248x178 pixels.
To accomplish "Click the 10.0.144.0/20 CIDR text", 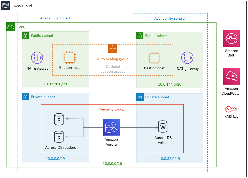I will tap(170, 84).
